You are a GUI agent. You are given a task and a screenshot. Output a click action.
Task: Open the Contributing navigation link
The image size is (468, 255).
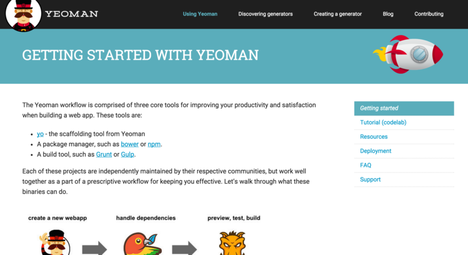coord(429,14)
